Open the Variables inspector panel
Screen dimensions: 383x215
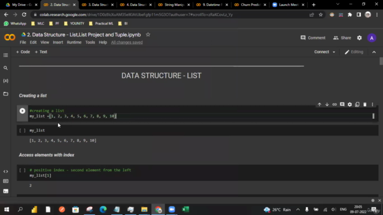5,81
